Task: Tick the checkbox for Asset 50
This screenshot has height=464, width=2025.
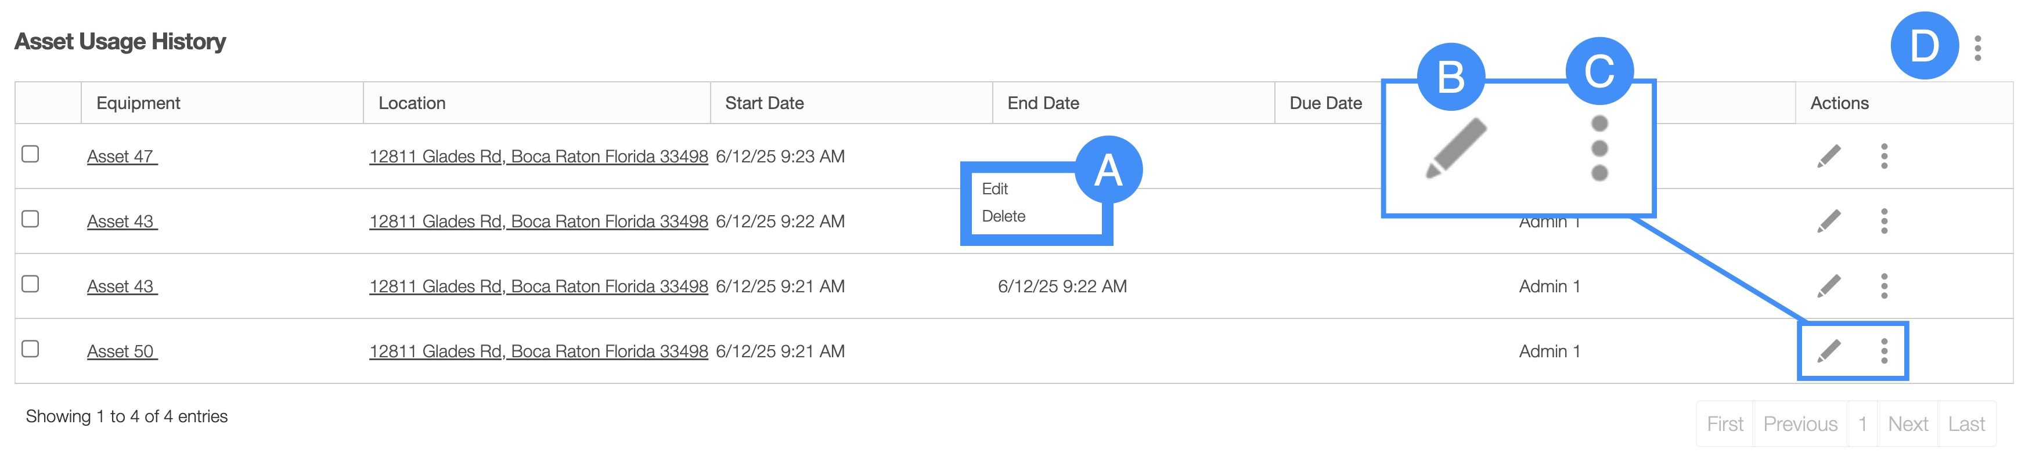Action: click(31, 349)
